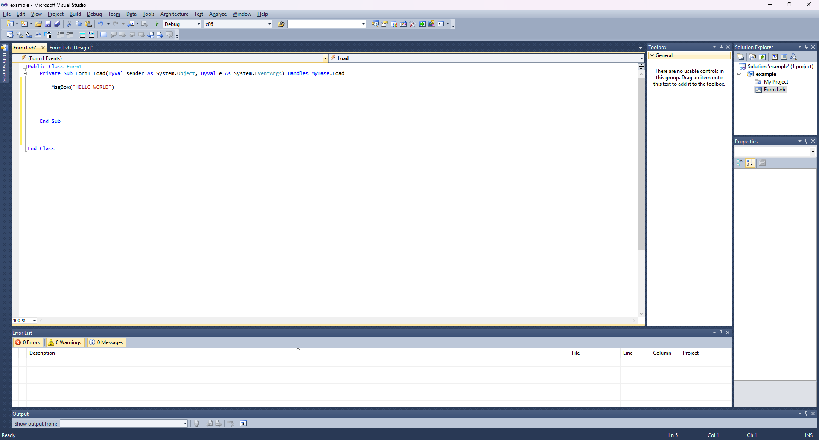Screen dimensions: 819x440
Task: Collapse the example project in Solution Explorer
Action: 739,74
